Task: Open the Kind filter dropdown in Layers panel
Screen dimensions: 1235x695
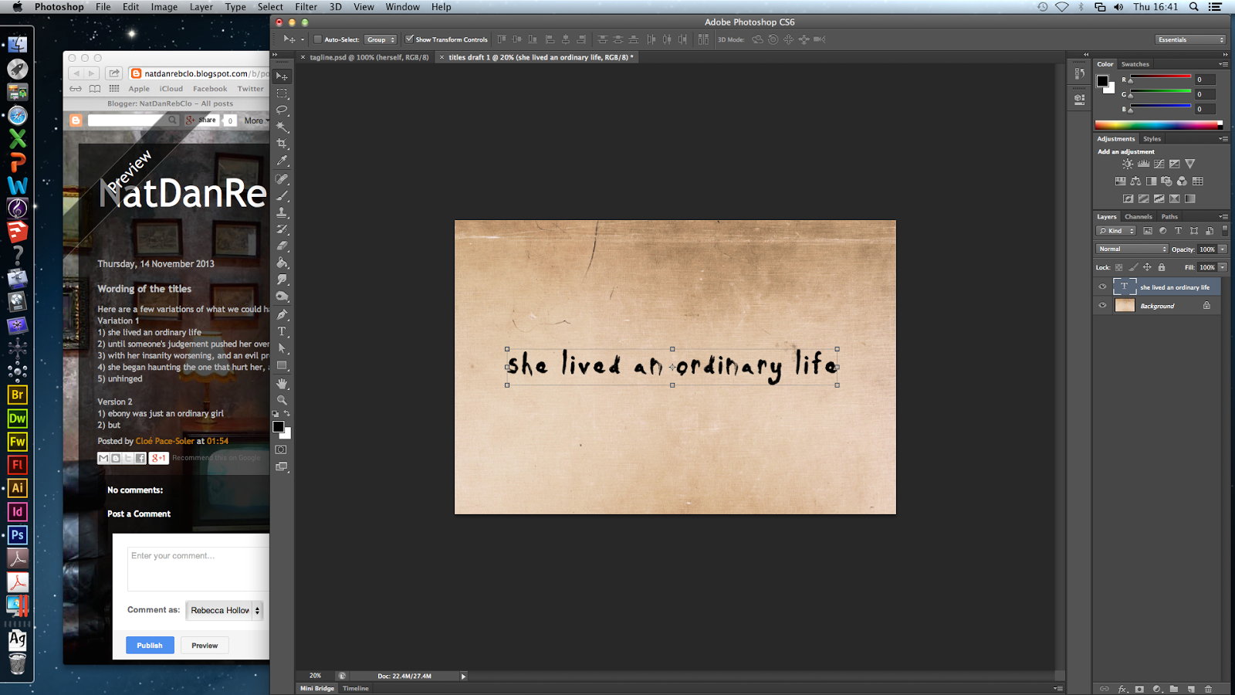Action: pos(1115,230)
